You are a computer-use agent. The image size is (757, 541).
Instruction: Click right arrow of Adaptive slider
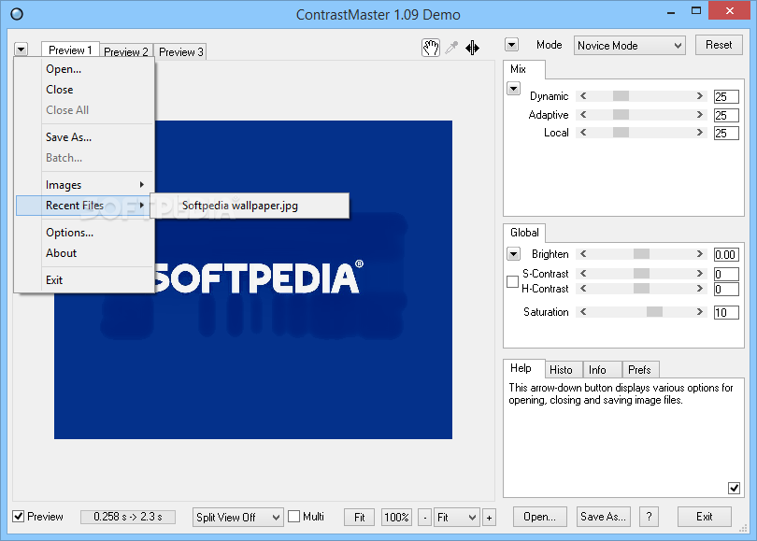click(x=700, y=114)
